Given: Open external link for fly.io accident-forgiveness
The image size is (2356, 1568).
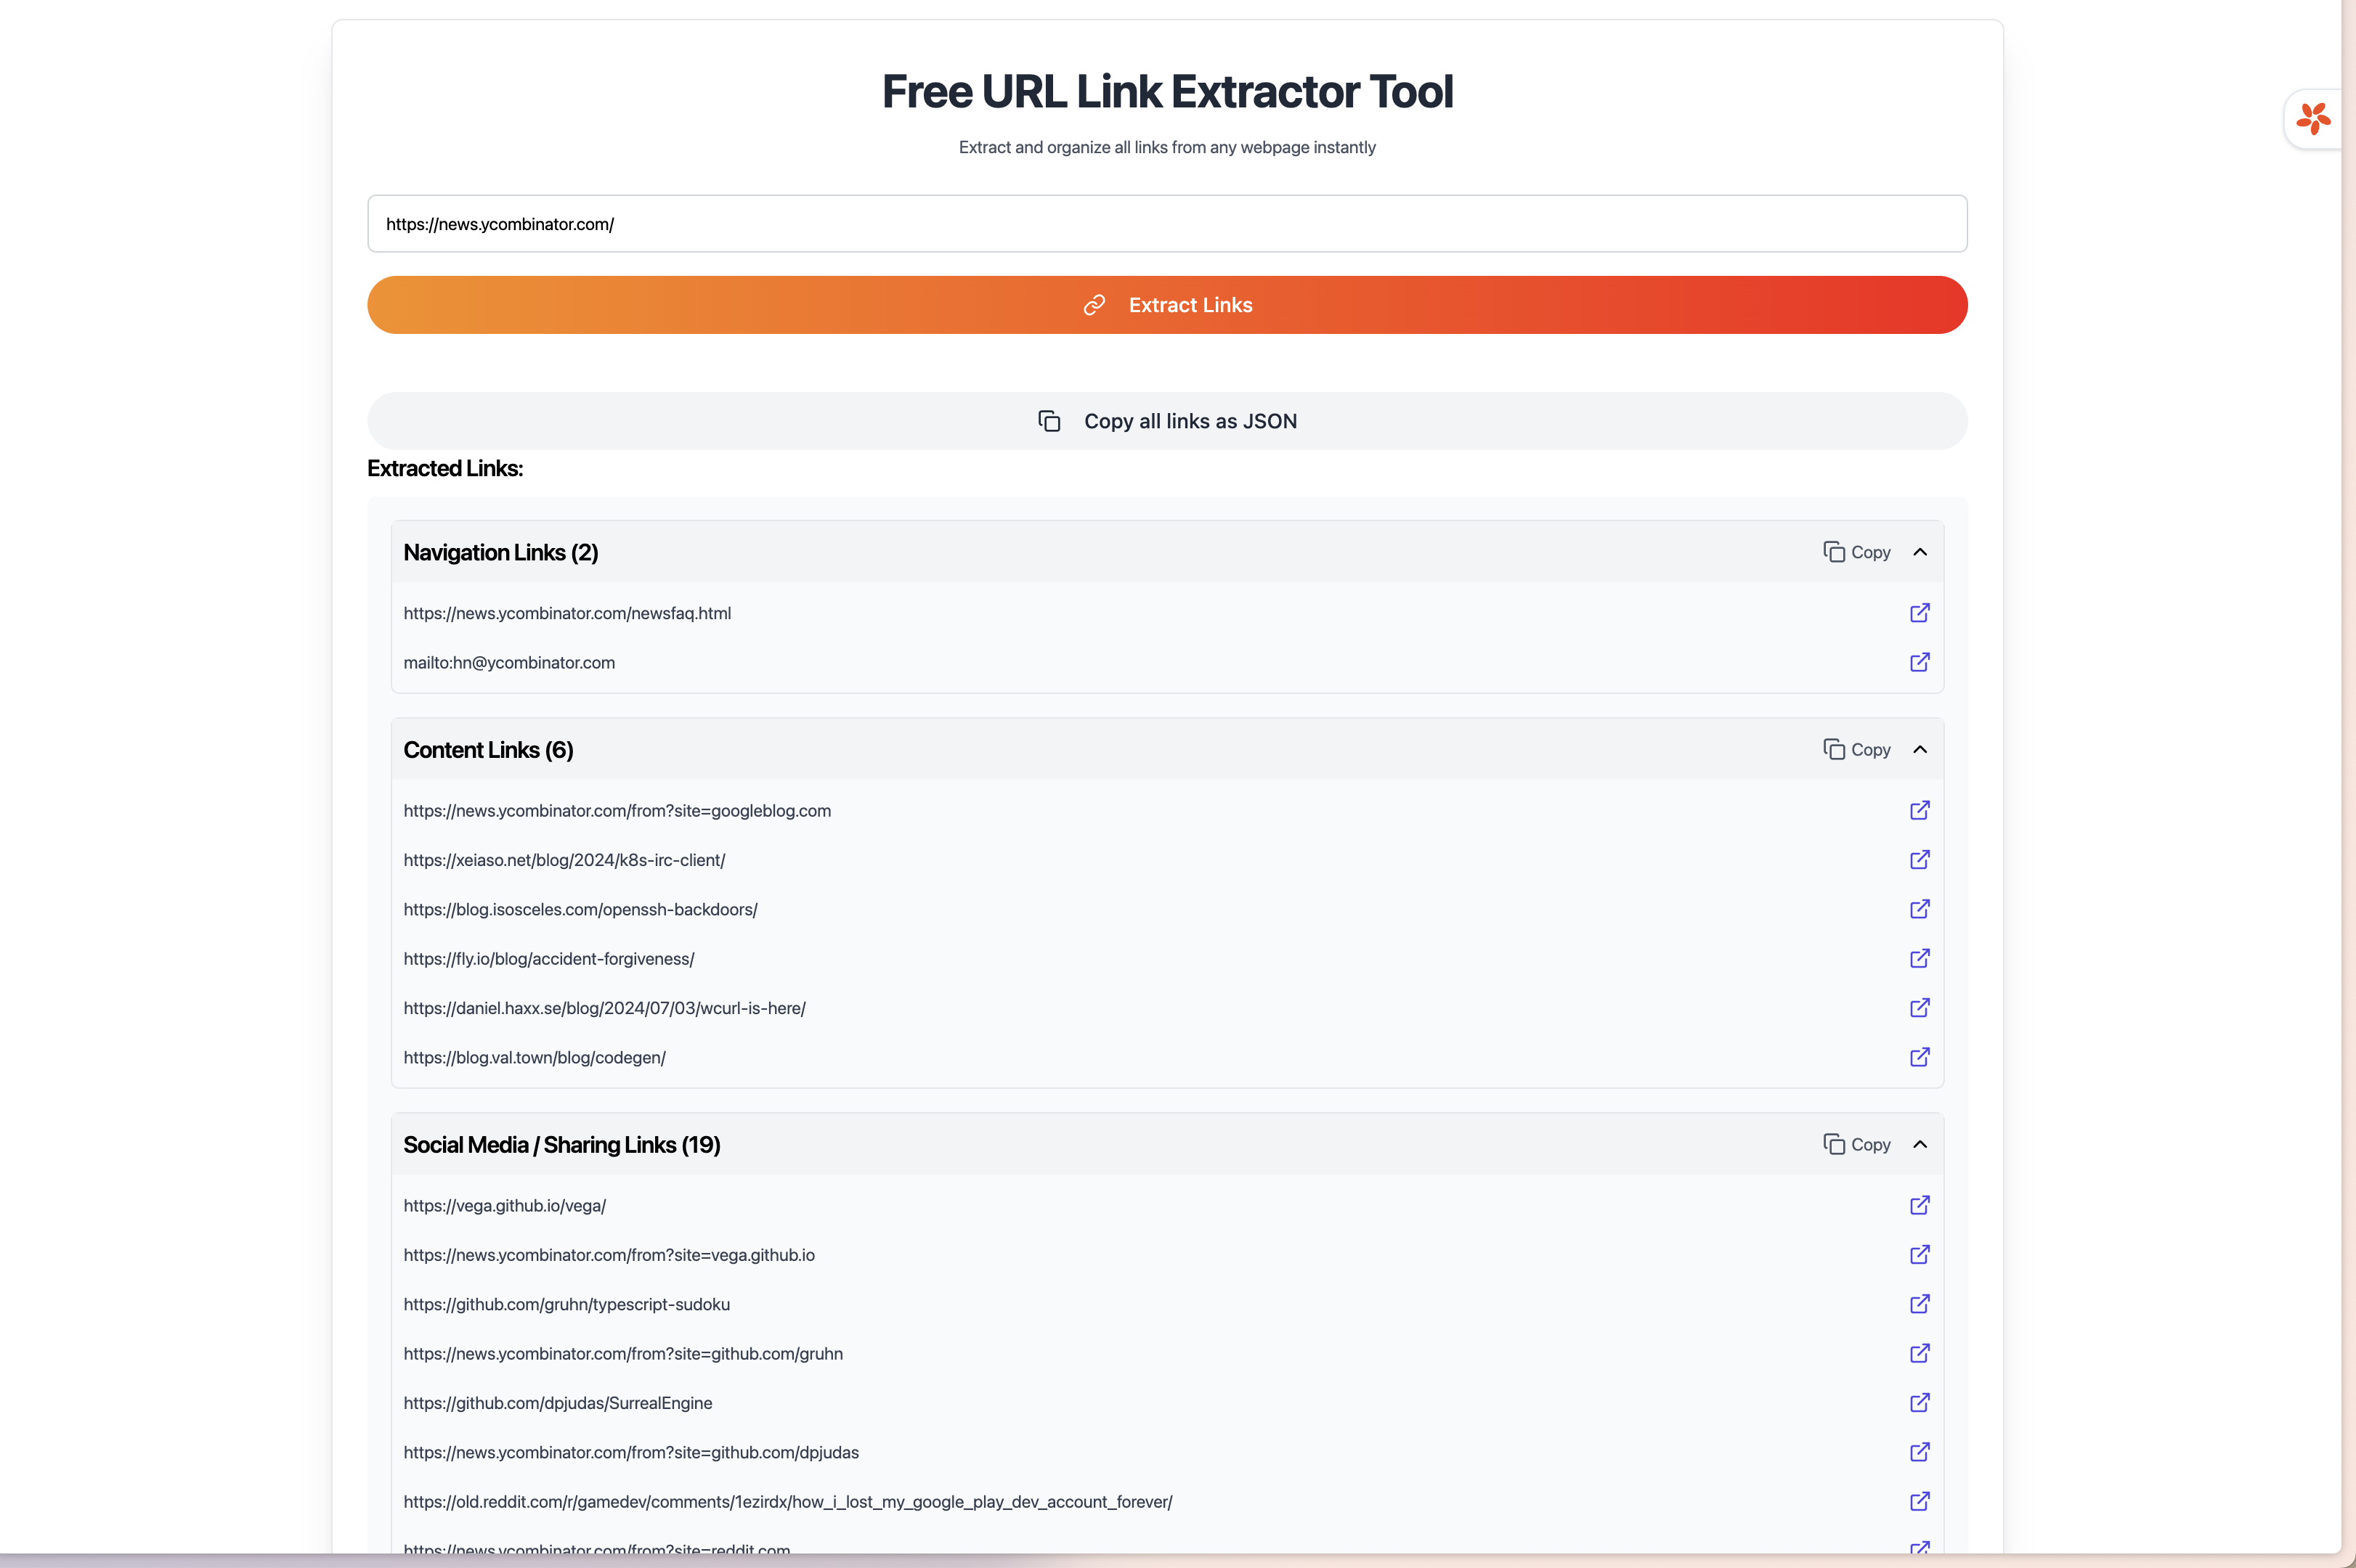Looking at the screenshot, I should pos(1919,958).
